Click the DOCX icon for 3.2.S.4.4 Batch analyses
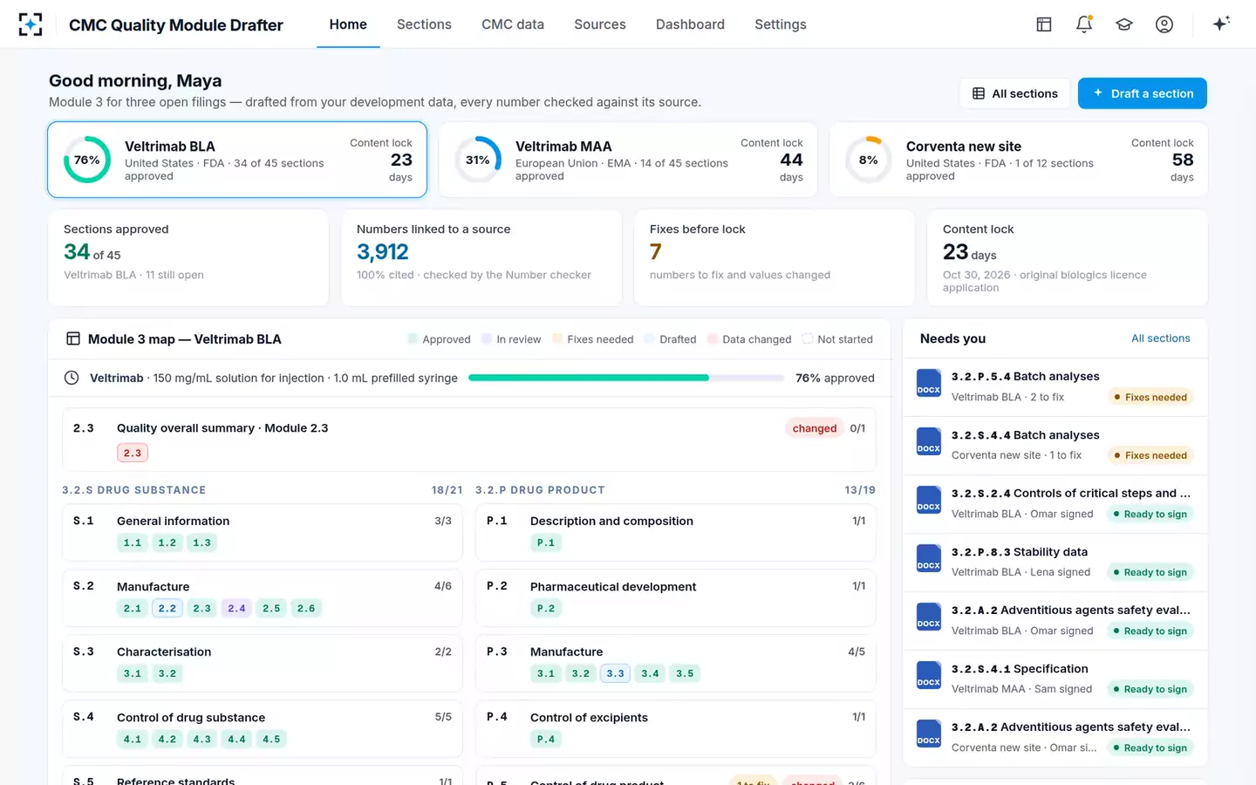 (x=929, y=441)
